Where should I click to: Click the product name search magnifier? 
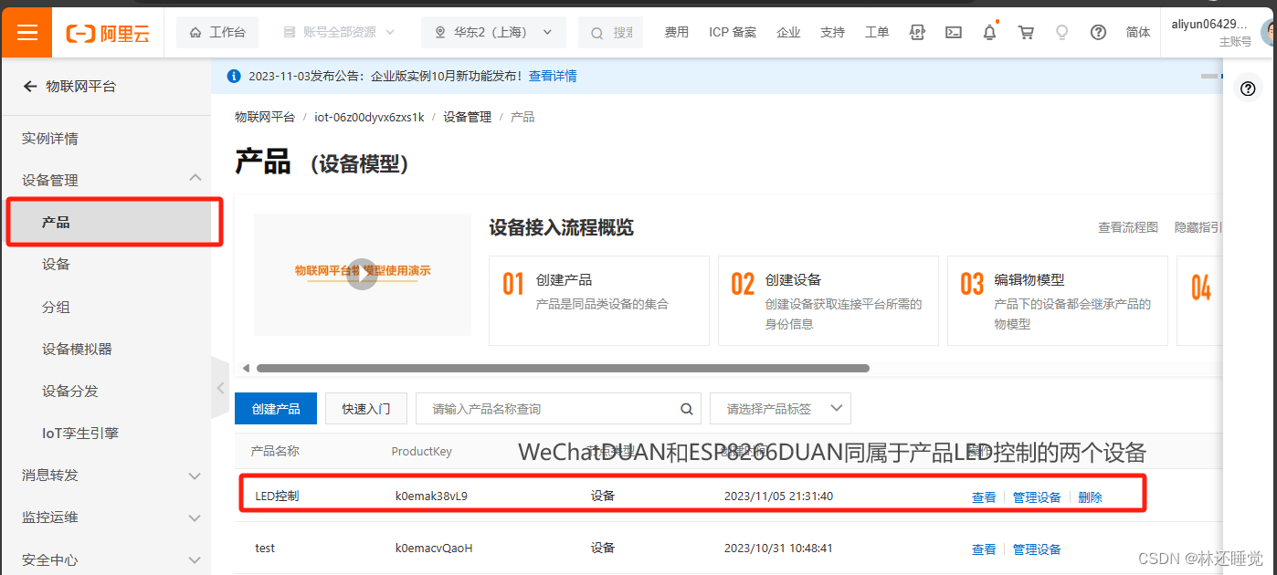[686, 409]
